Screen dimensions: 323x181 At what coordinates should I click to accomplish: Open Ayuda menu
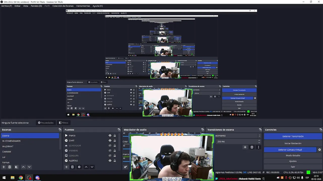(97, 6)
